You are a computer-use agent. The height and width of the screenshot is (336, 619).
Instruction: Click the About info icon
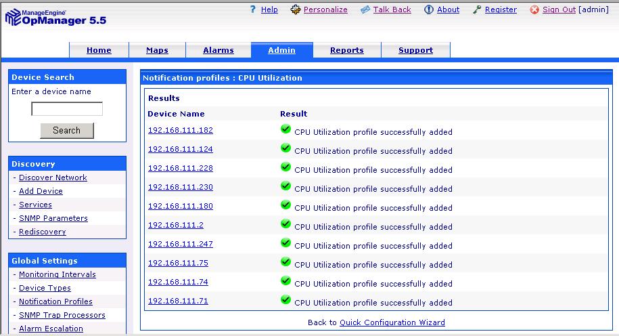[429, 9]
